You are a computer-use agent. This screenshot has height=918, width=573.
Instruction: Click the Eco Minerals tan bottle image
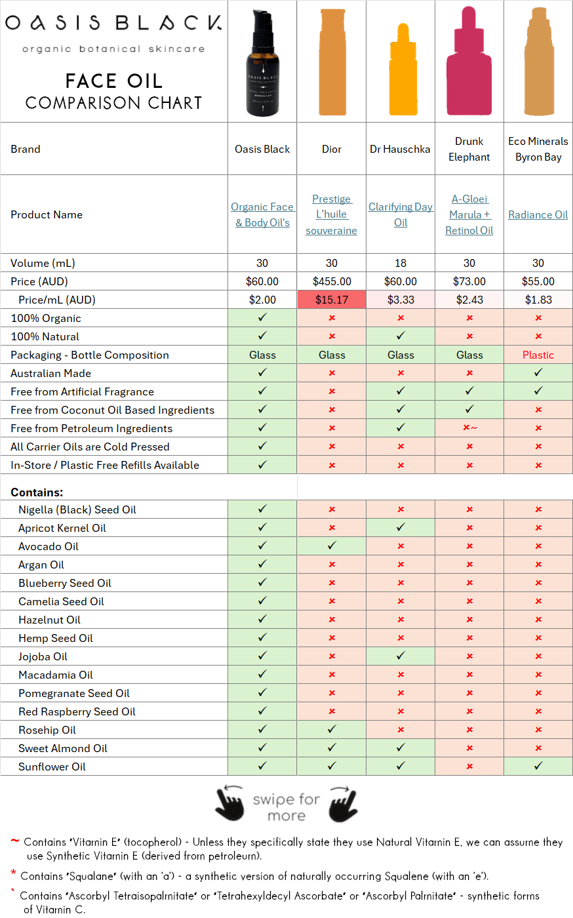[538, 62]
